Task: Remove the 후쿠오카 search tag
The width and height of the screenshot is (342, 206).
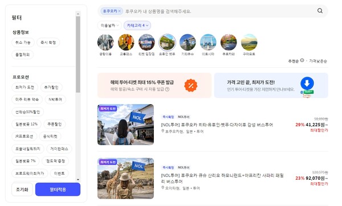Action: point(120,11)
